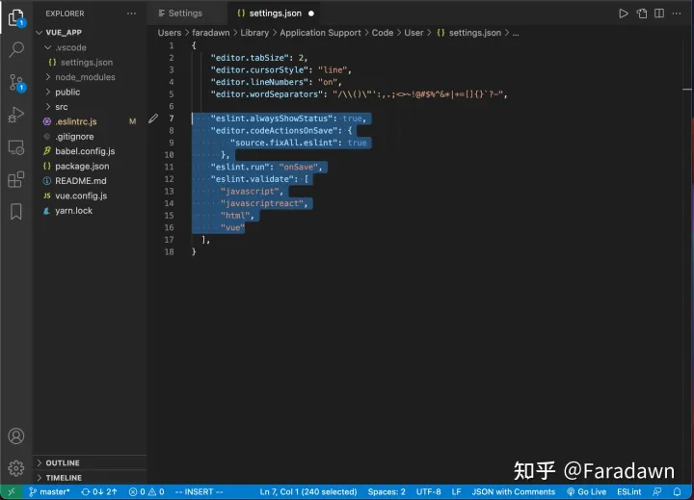Screen dimensions: 694x500
Task: Click the Run play icon in editor toolbar
Action: 624,13
